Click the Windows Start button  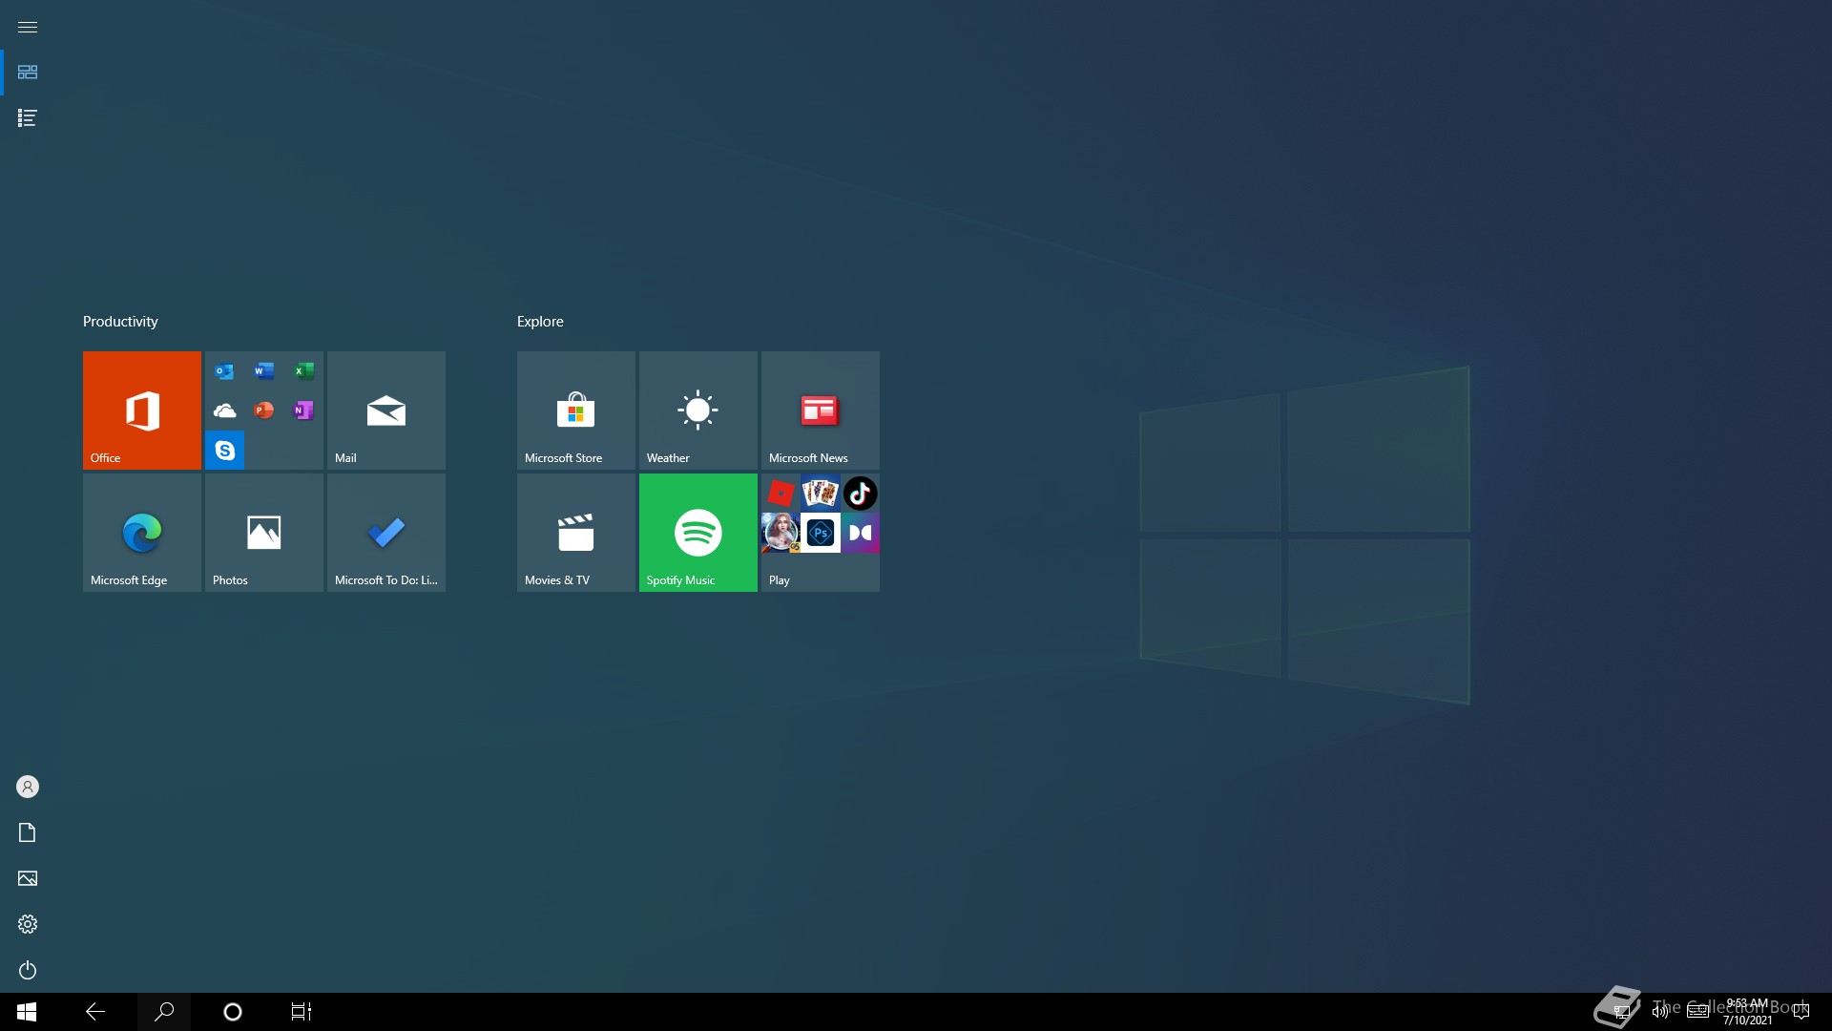point(27,1012)
